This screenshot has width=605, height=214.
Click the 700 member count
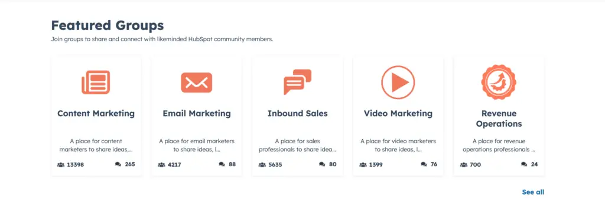tap(476, 164)
